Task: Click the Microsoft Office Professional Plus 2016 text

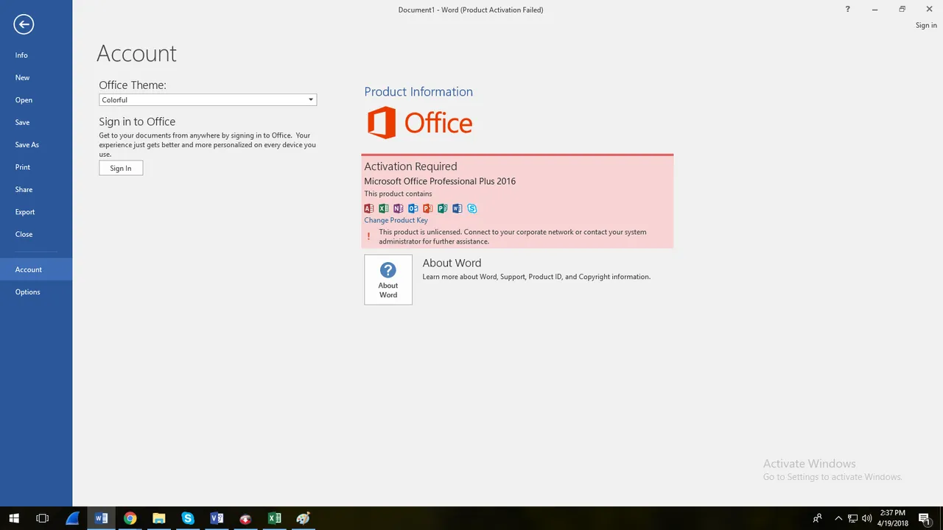Action: pyautogui.click(x=440, y=181)
